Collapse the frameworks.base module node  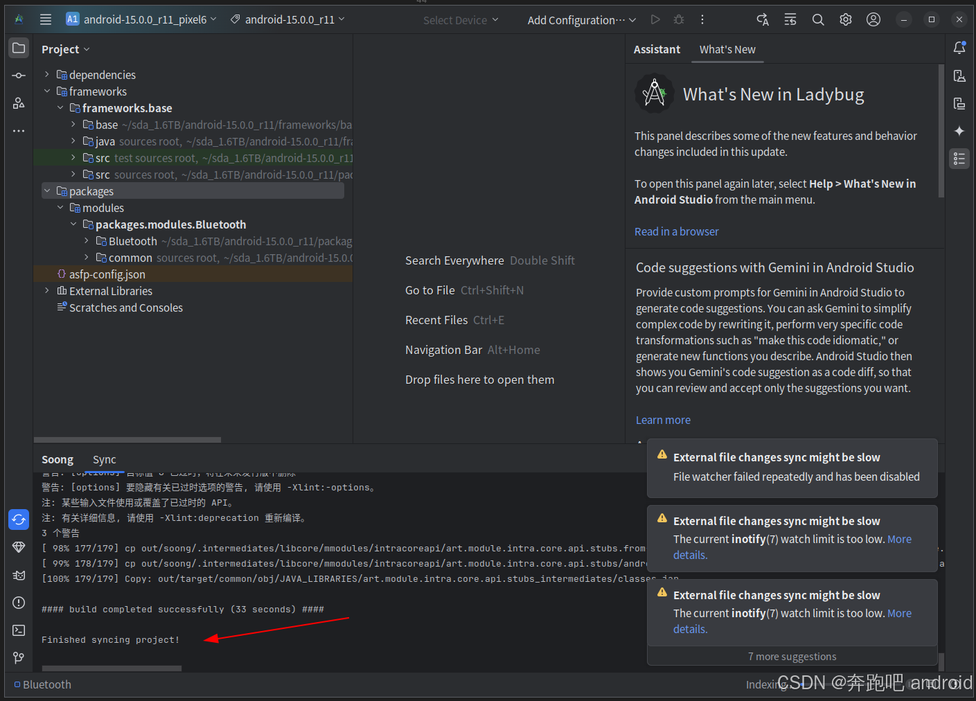click(x=60, y=108)
